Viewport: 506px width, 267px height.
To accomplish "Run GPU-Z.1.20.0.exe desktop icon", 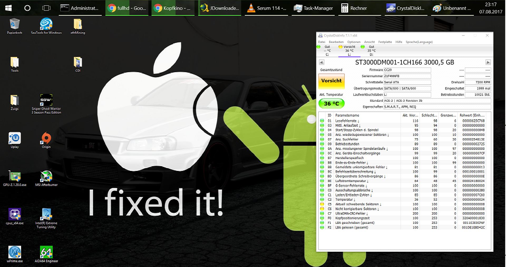I will pos(15,178).
